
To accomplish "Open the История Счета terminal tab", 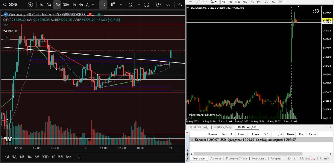I will (236, 159).
